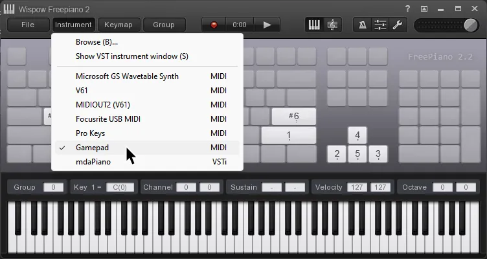Image resolution: width=487 pixels, height=259 pixels.
Task: Click the arrow key labeled 5
Action: coord(357,154)
